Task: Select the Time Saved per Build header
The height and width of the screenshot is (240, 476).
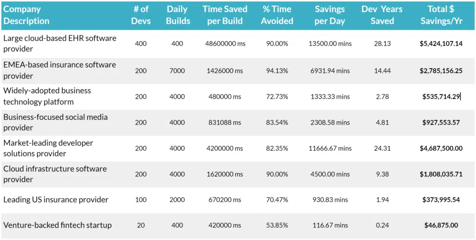Action: coord(225,15)
